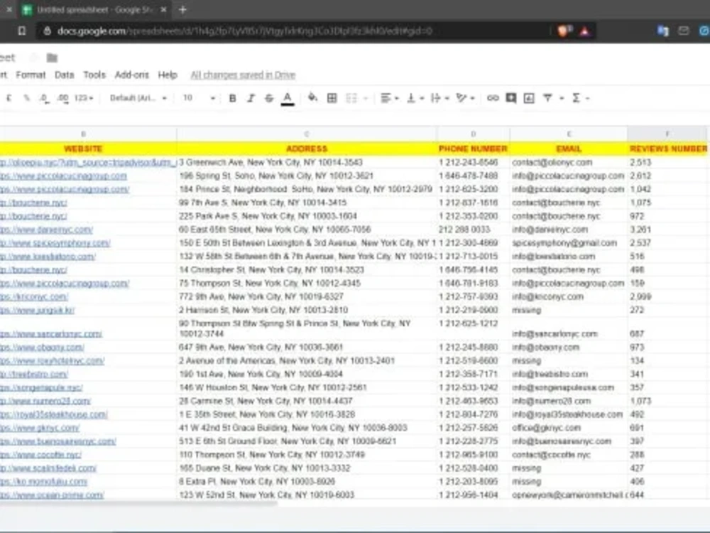
Task: Expand the filter views dropdown arrow
Action: point(562,98)
